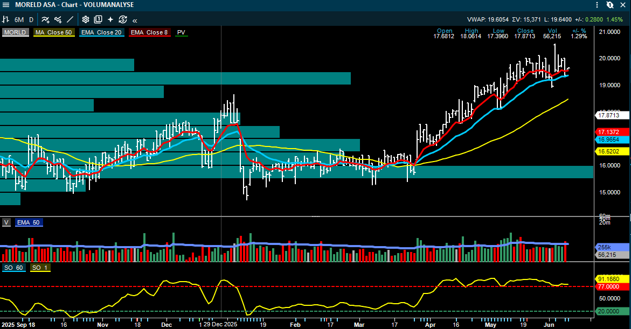Image resolution: width=631 pixels, height=329 pixels.
Task: Click the L: 19.6400 last price
Action: tap(558, 20)
